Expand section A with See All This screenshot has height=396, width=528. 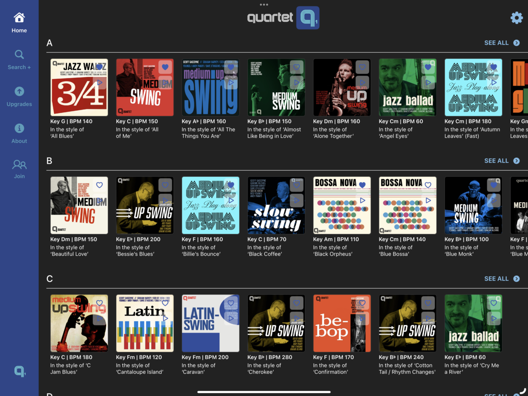tap(502, 43)
